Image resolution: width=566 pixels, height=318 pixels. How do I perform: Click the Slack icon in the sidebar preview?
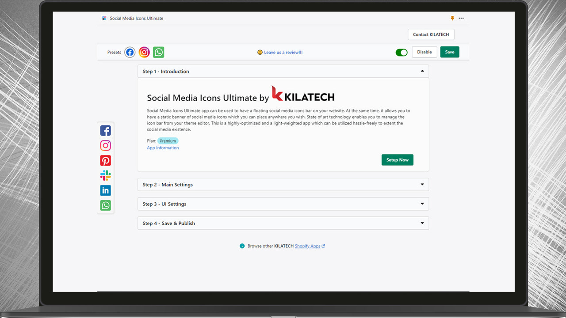(105, 175)
